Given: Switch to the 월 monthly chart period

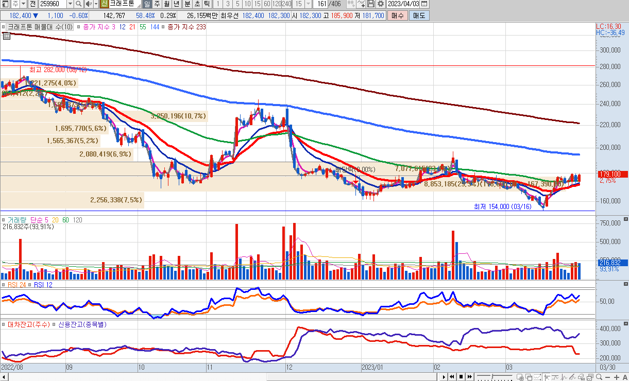Looking at the screenshot, I should [x=166, y=4].
